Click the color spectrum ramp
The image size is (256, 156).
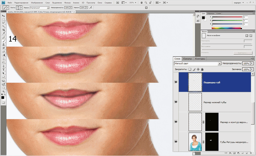click(227, 28)
